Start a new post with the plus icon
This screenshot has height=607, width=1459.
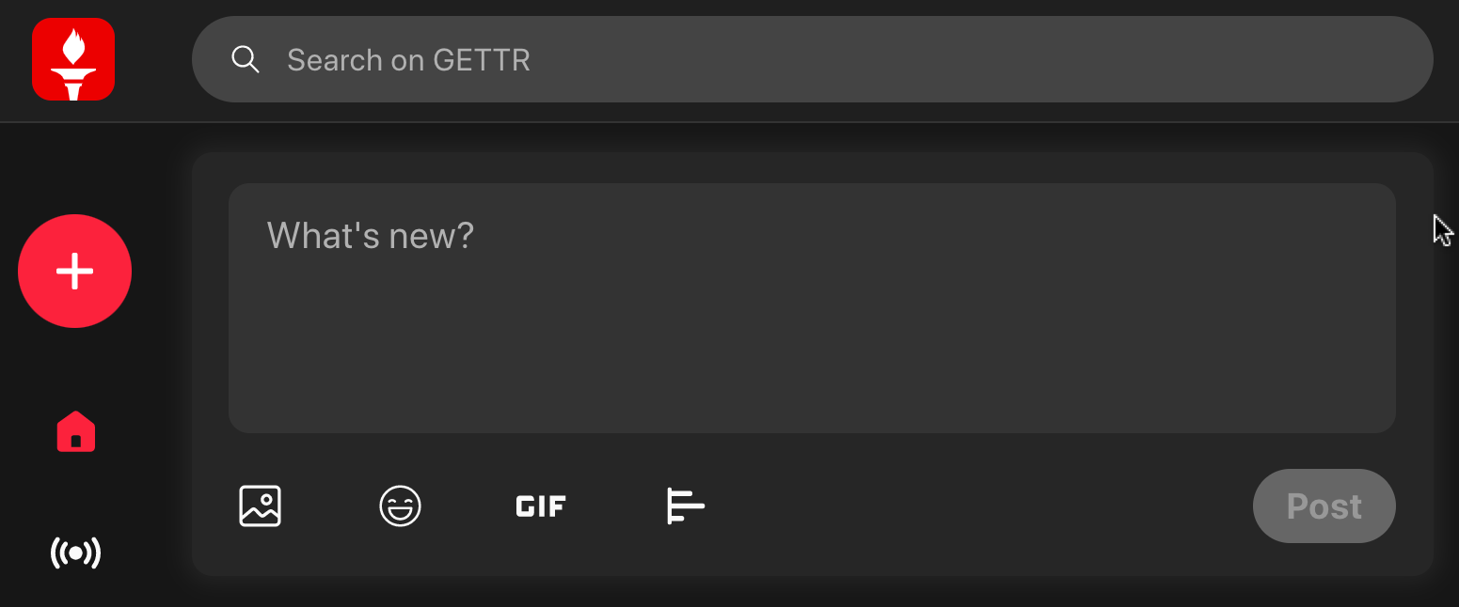[x=75, y=271]
